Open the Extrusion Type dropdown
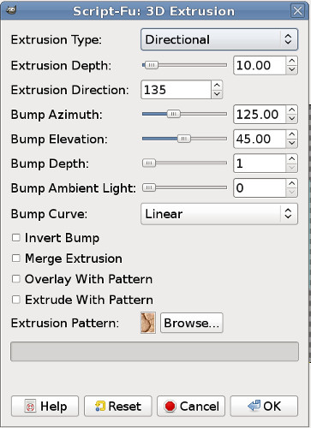 219,39
